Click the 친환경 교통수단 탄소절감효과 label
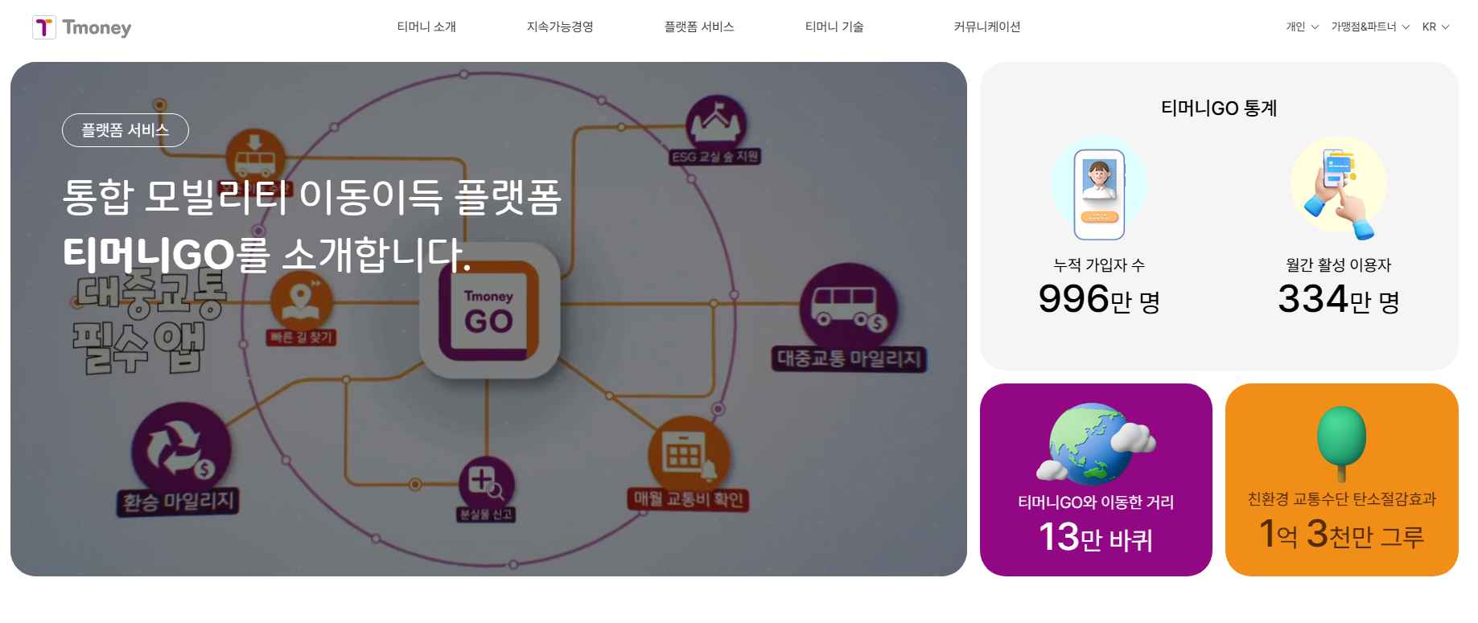Screen dimensions: 1478x623 pos(1341,499)
